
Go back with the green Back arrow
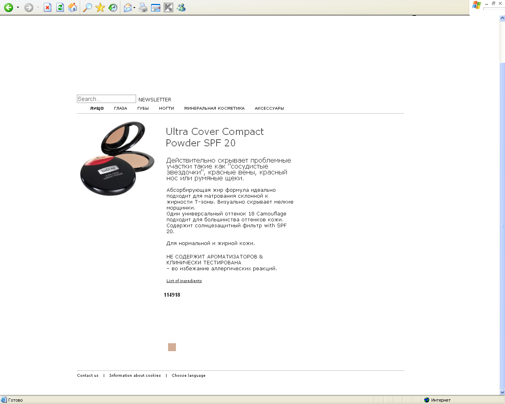8,7
